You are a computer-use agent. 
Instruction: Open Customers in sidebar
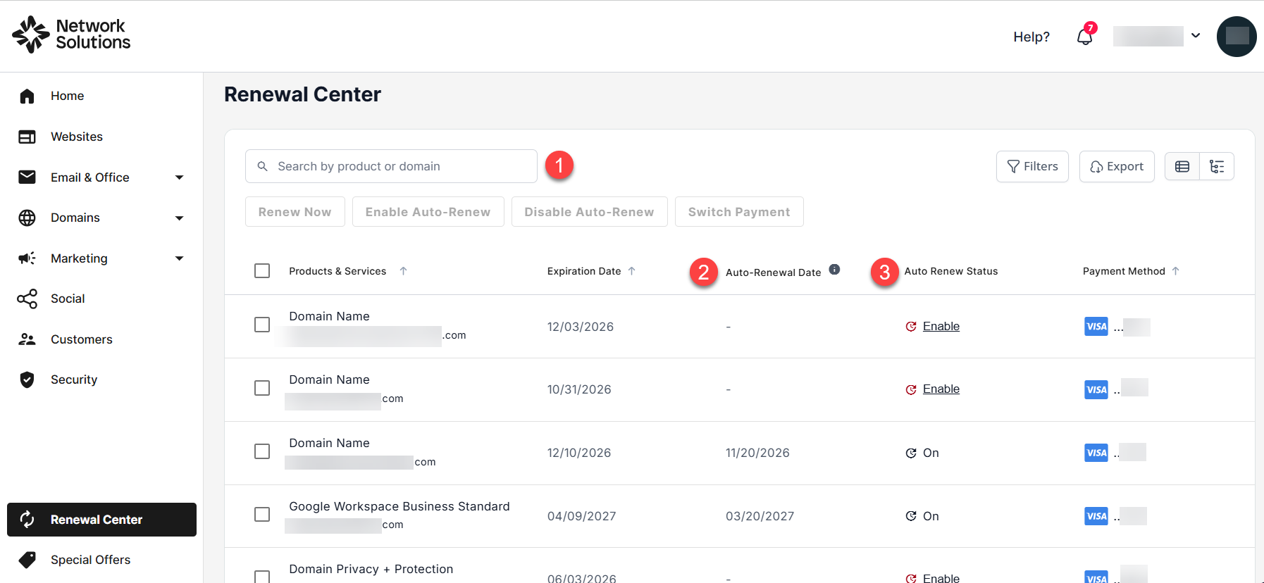[82, 339]
